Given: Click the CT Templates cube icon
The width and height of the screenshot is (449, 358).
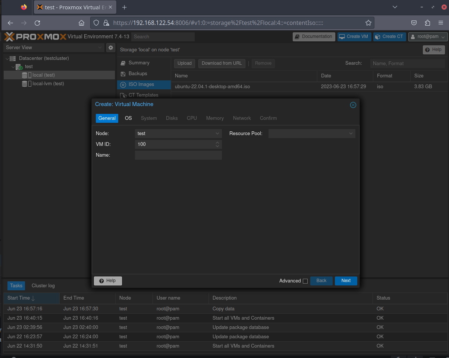Looking at the screenshot, I should point(123,95).
